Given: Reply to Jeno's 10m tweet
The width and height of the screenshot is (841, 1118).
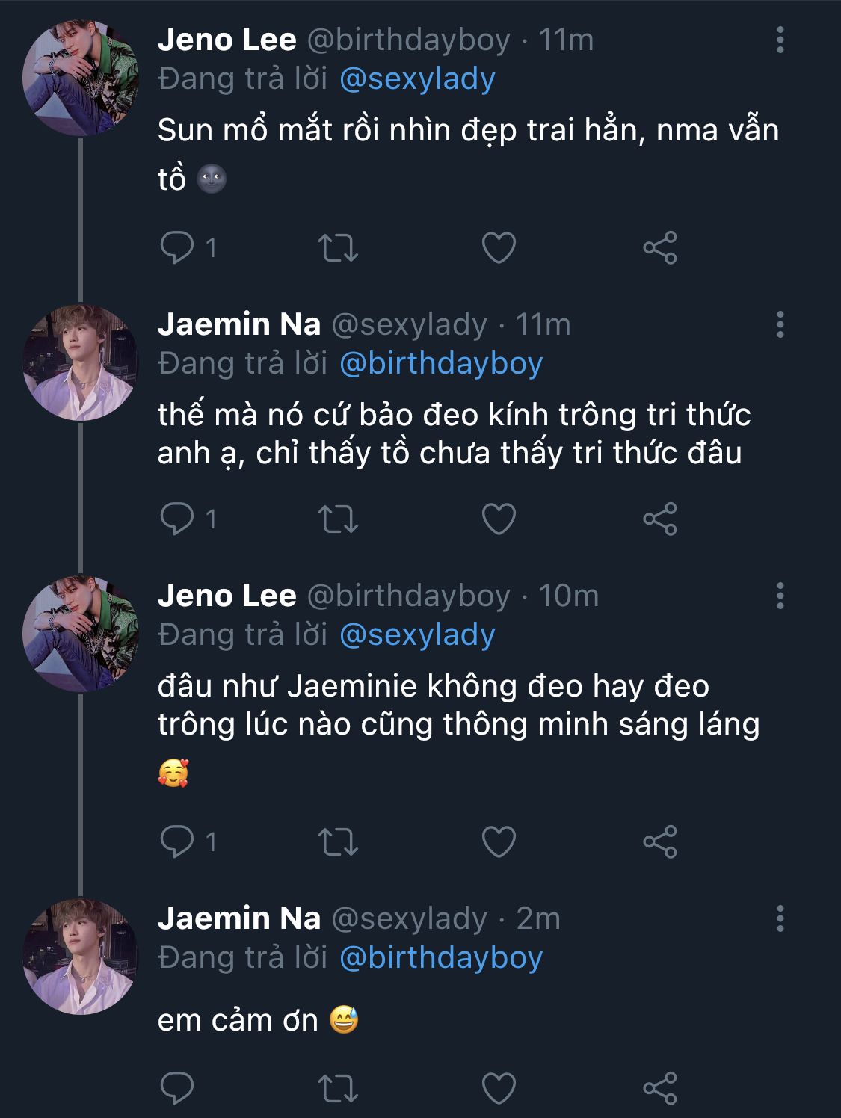Looking at the screenshot, I should [x=177, y=841].
